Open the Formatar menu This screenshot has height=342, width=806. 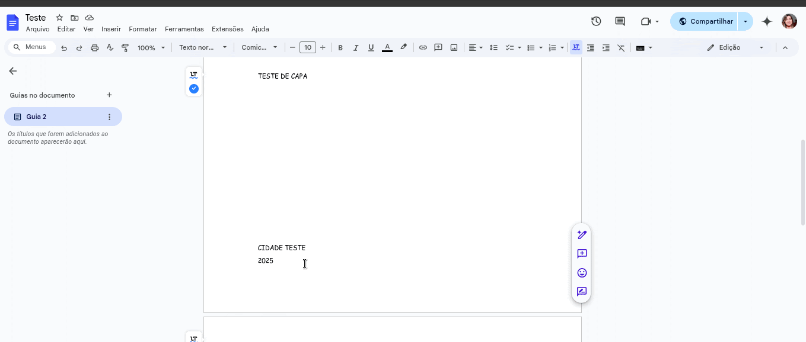(142, 29)
